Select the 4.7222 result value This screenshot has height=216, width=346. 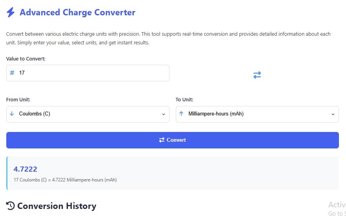pos(25,169)
